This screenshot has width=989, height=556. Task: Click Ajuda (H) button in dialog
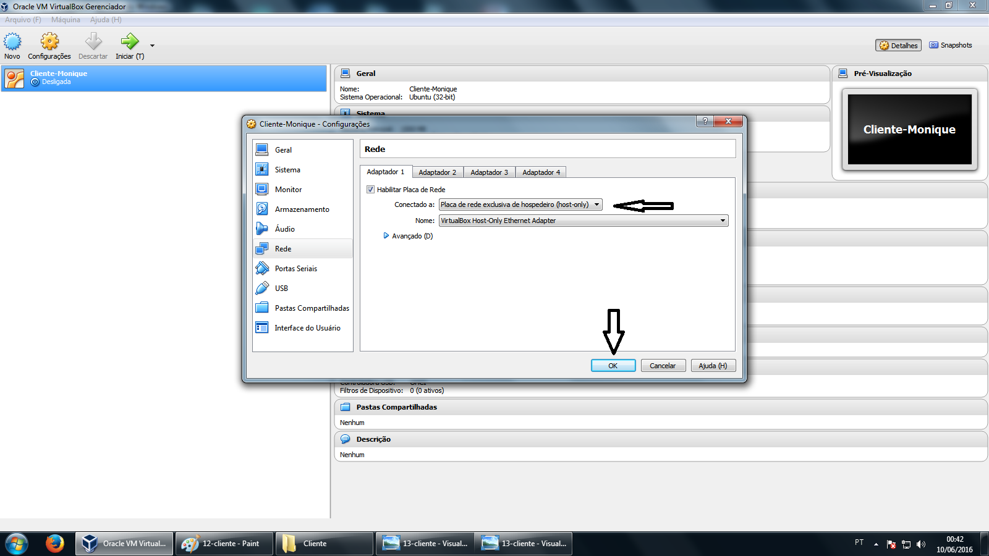coord(713,366)
